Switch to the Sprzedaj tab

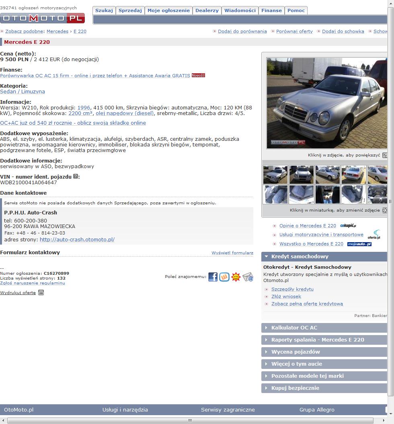tap(130, 10)
